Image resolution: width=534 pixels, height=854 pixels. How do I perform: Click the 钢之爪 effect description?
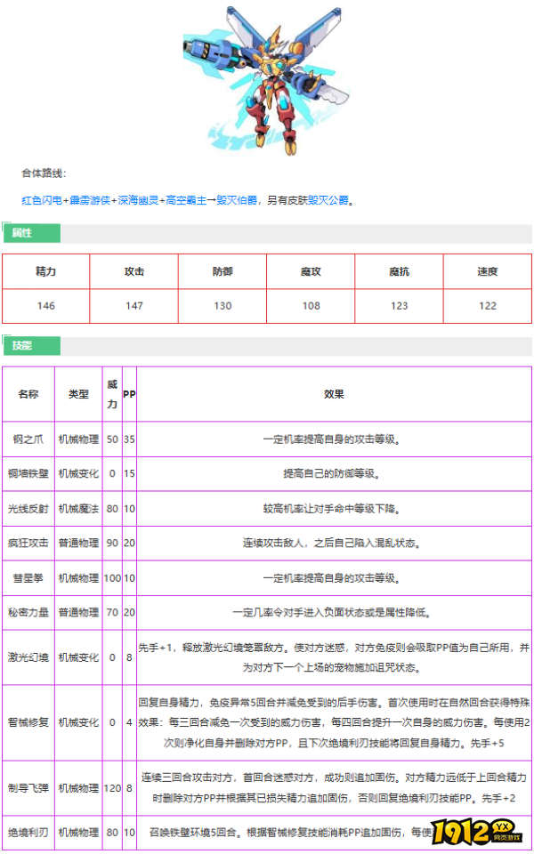pos(334,439)
